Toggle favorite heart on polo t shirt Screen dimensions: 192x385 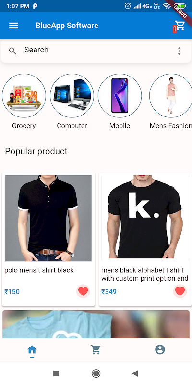tap(83, 292)
